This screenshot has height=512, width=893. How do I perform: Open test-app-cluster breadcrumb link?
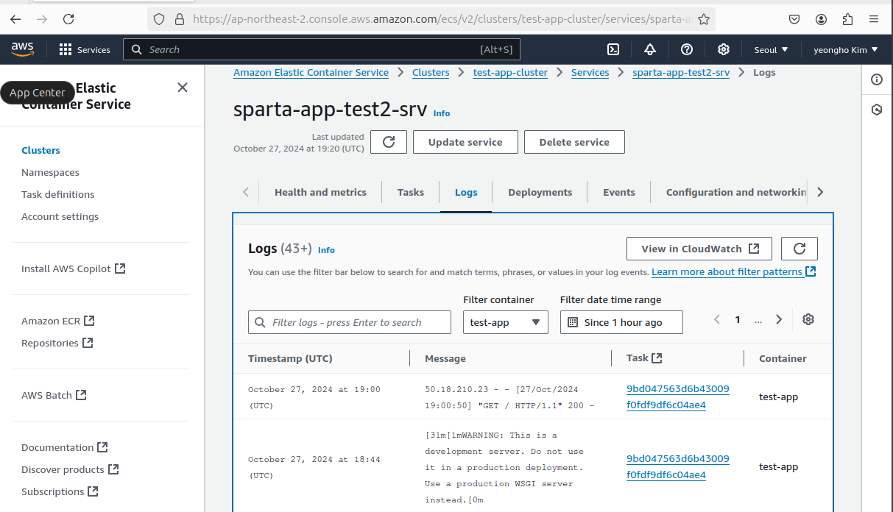coord(510,72)
